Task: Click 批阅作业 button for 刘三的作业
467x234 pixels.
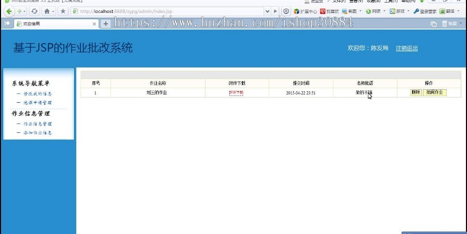Action: click(434, 92)
